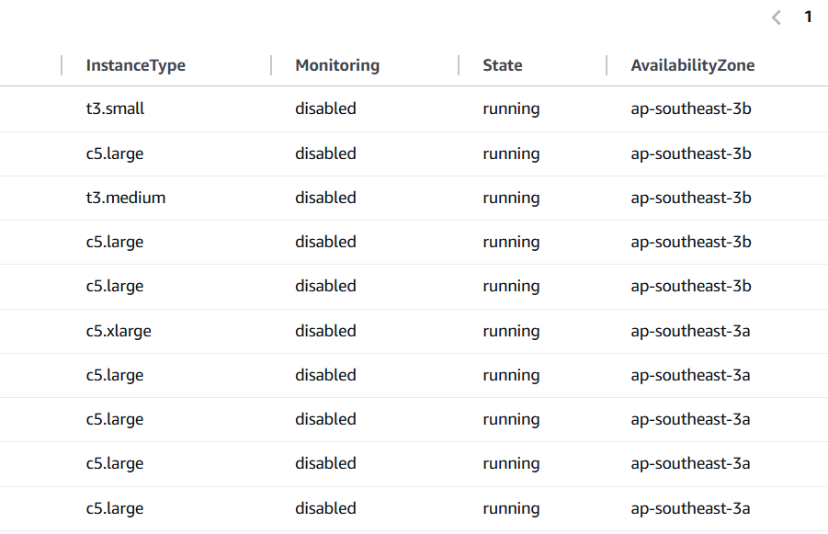Sort by the AvailabilityZone column header
The image size is (828, 534).
(x=692, y=65)
